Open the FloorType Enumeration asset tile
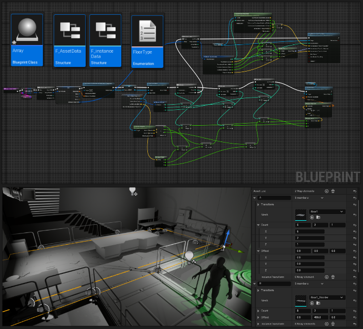Image resolution: width=363 pixels, height=329 pixels. (147, 42)
